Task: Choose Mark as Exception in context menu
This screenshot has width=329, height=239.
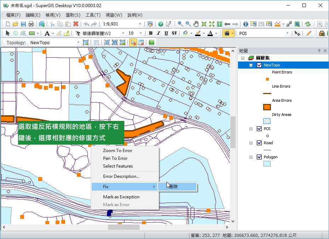Action: click(125, 197)
